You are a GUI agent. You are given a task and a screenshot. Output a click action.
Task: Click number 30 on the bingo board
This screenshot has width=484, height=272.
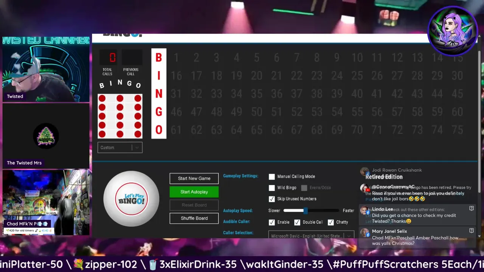tap(457, 76)
